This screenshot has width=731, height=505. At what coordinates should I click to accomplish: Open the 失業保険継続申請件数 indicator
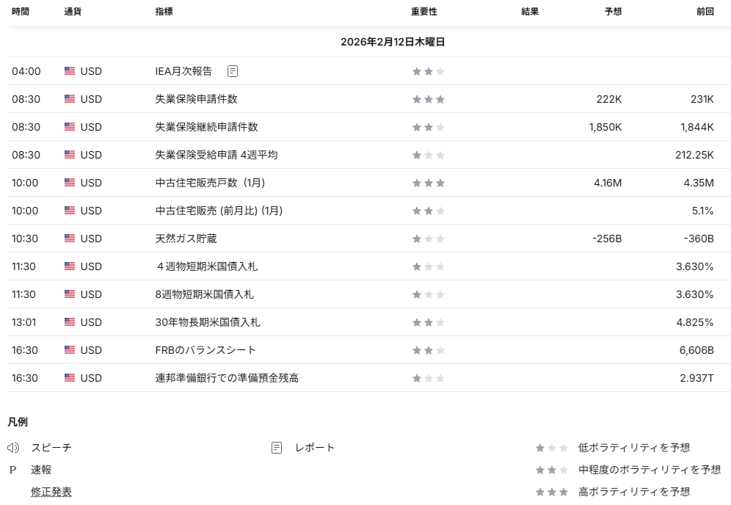point(206,127)
